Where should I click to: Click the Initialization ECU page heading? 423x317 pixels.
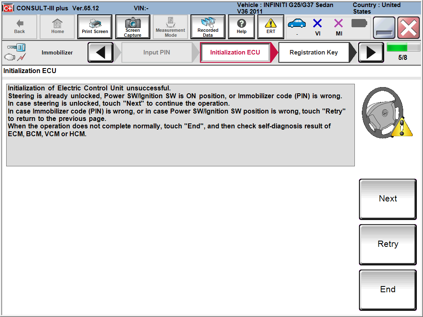[30, 71]
